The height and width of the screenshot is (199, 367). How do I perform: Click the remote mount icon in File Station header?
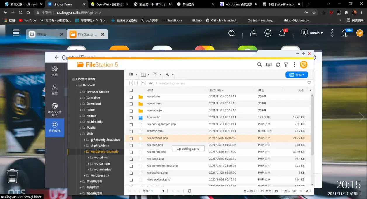(x=269, y=65)
